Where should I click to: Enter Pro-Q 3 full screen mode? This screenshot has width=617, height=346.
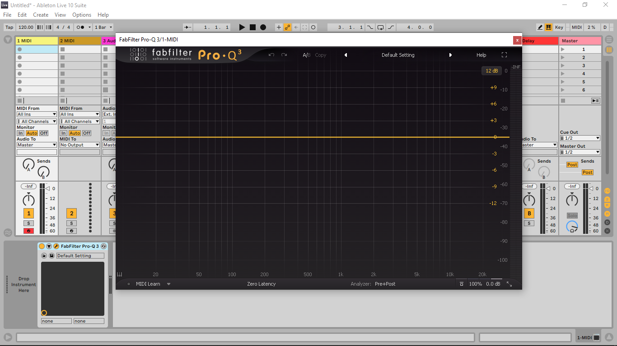click(x=505, y=55)
